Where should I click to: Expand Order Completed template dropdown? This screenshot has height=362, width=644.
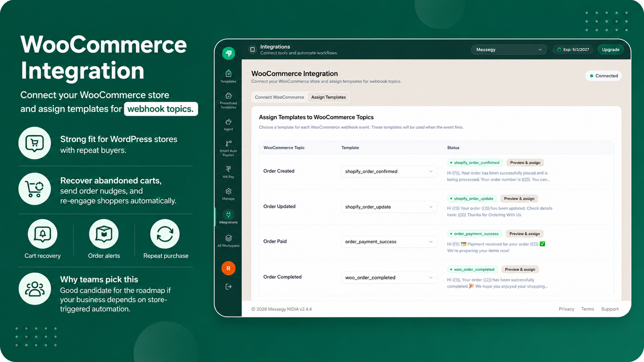pos(389,278)
